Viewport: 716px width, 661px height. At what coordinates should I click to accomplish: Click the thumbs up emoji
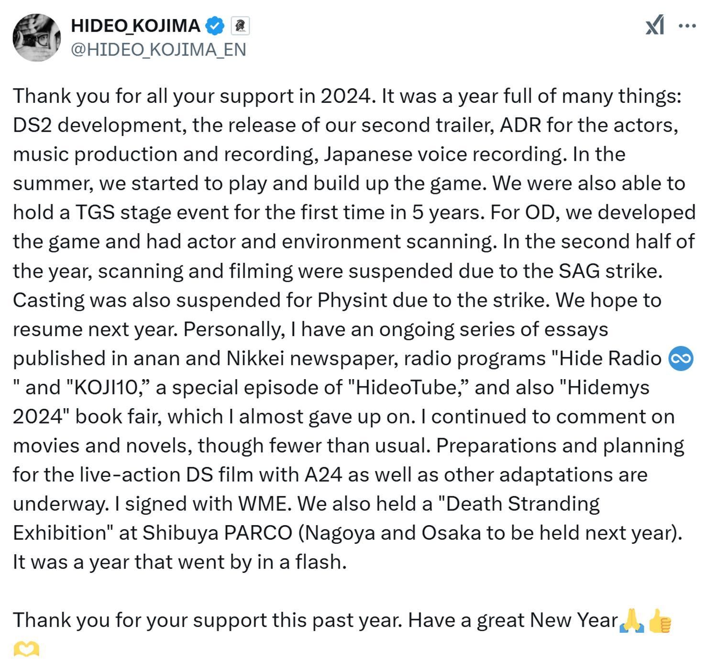coord(660,621)
